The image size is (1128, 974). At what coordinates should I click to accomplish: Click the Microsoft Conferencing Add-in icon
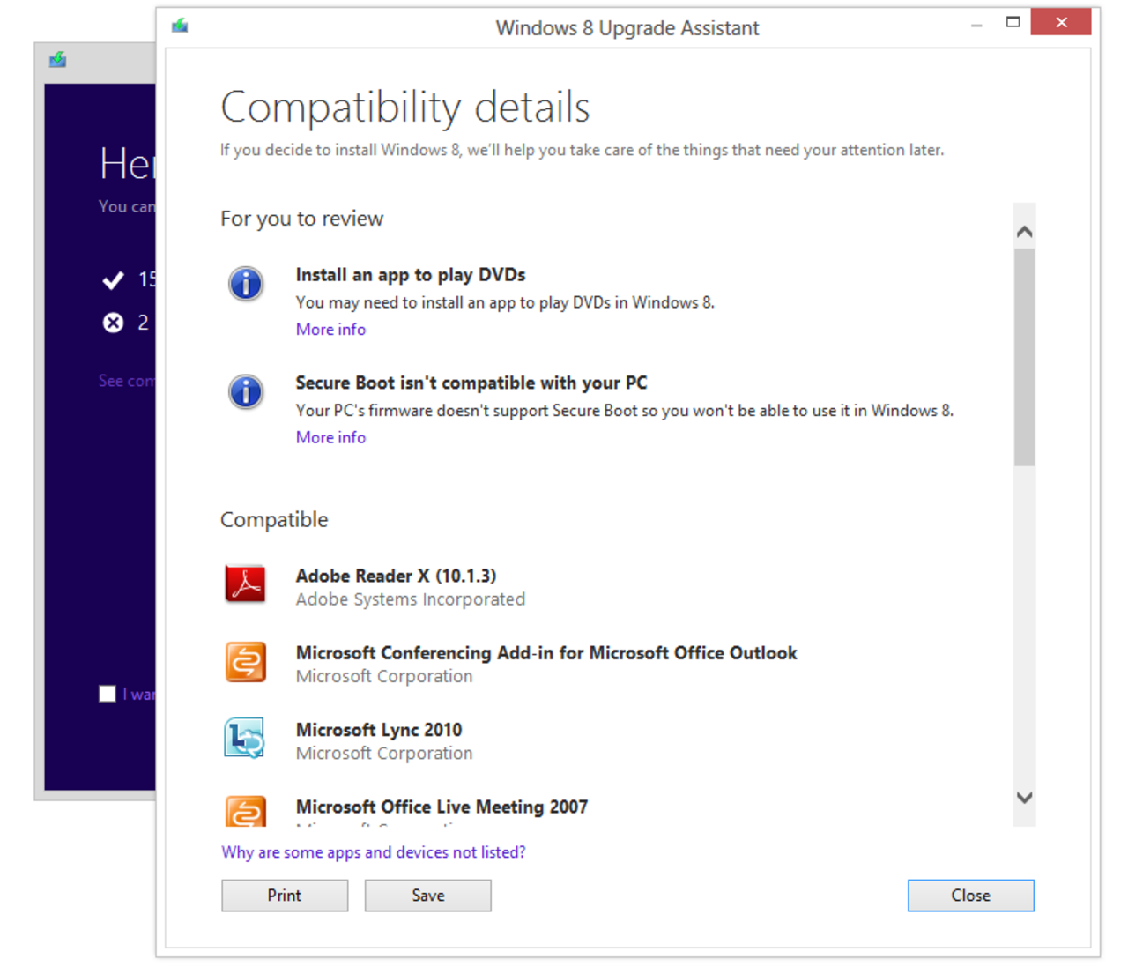coord(245,662)
